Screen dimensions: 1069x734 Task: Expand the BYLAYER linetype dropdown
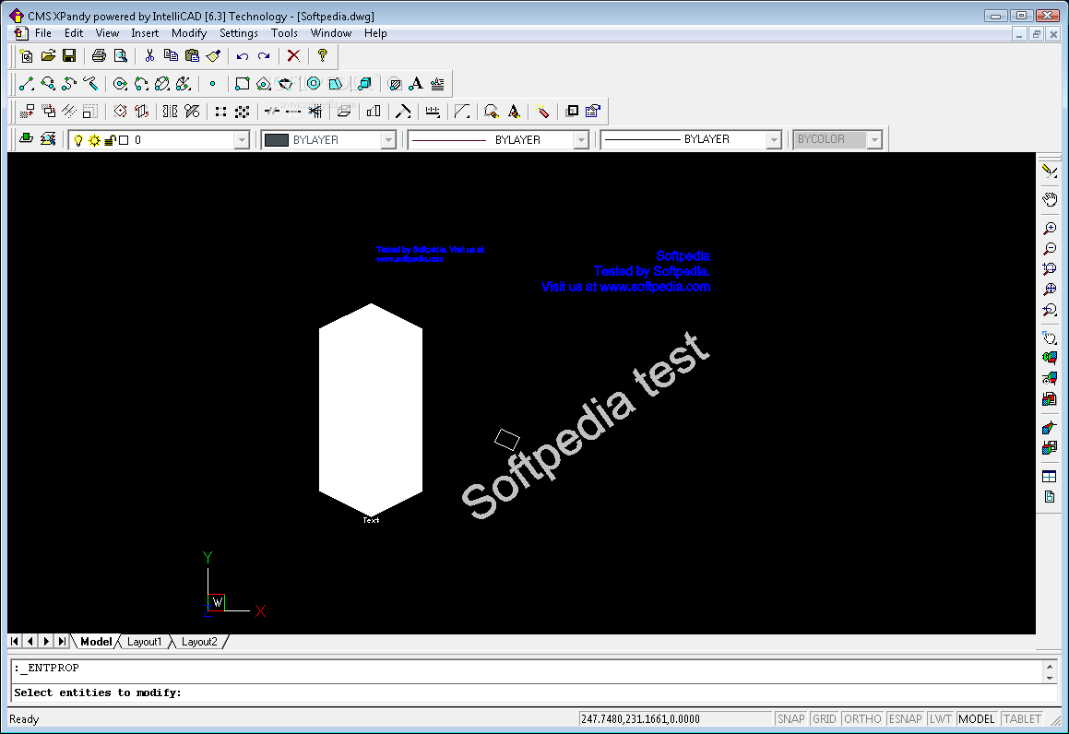pos(581,140)
